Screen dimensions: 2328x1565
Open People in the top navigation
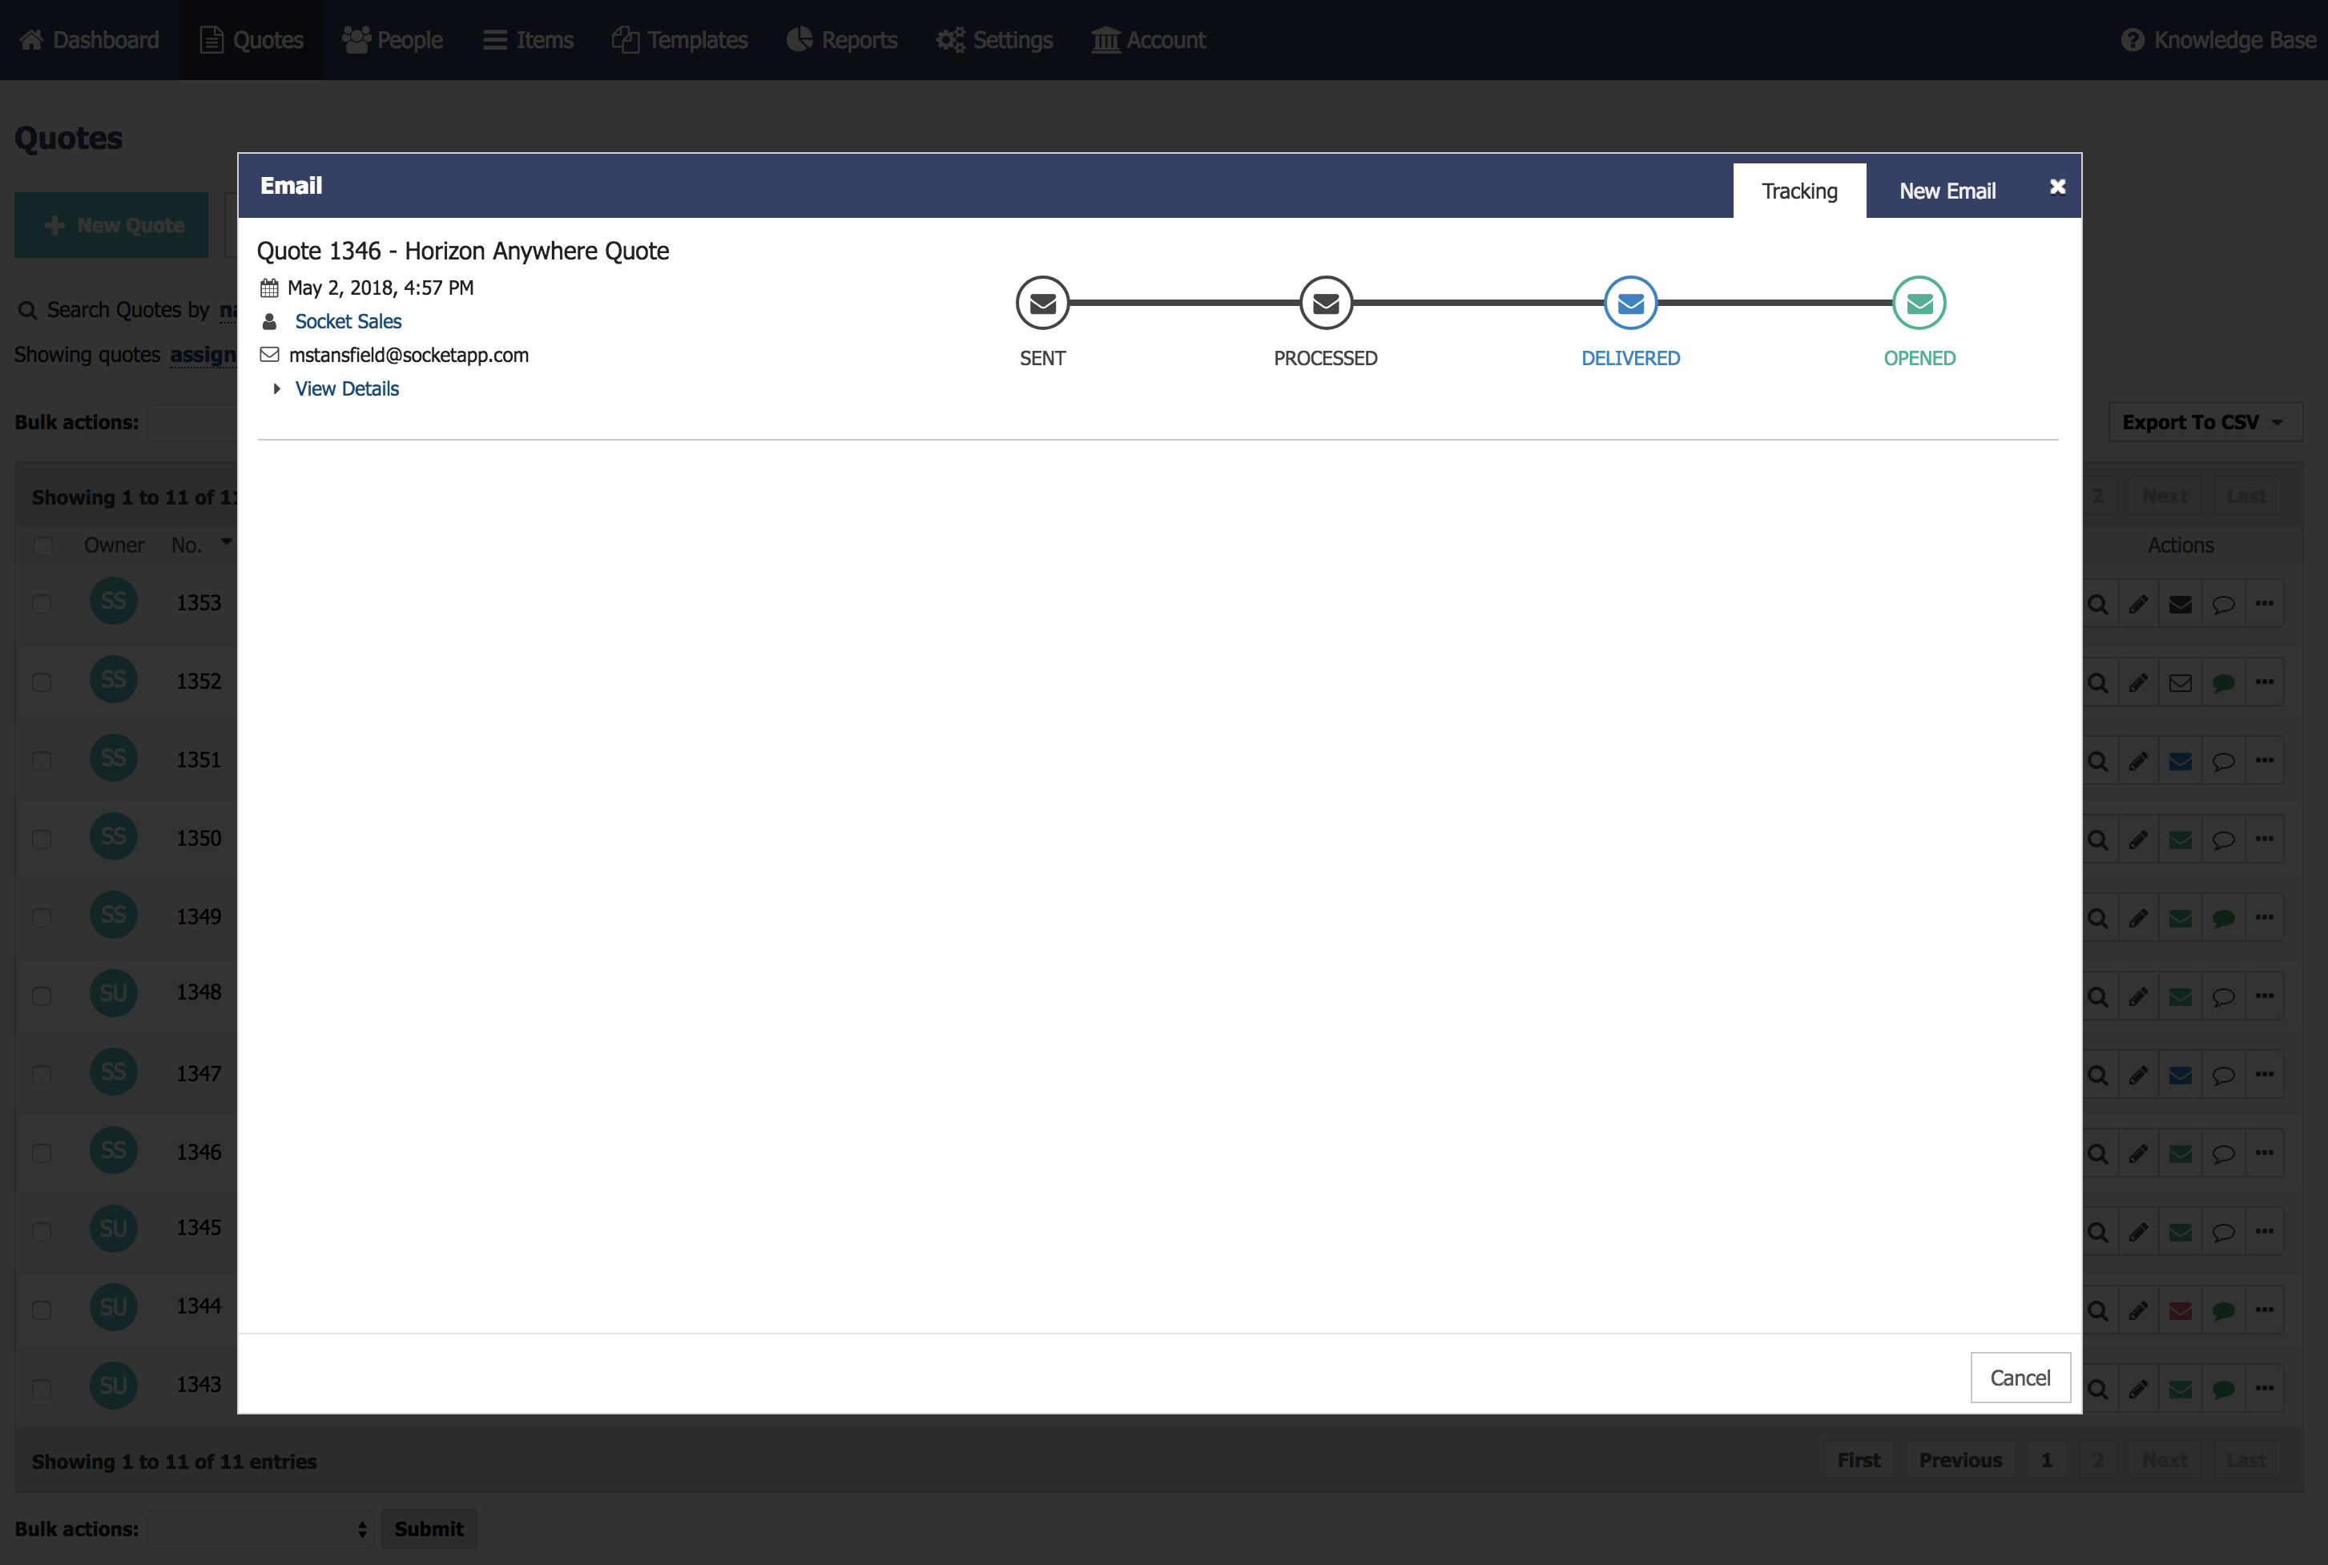pyautogui.click(x=393, y=40)
